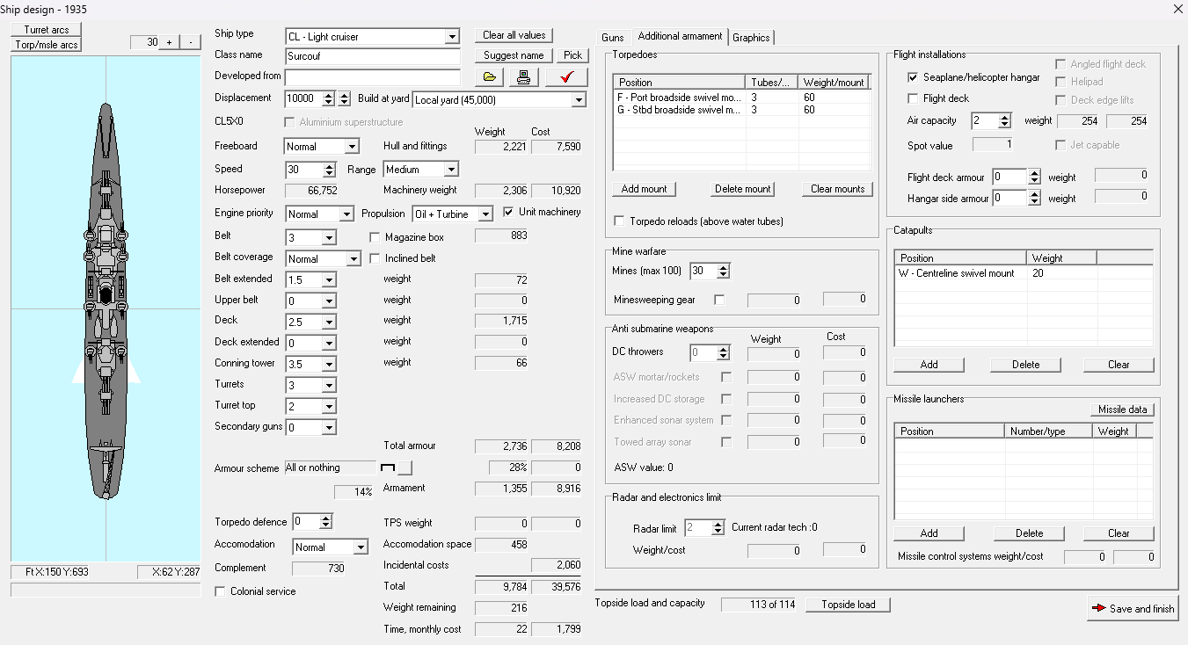The width and height of the screenshot is (1188, 645).
Task: Click the Pick name button
Action: (572, 55)
